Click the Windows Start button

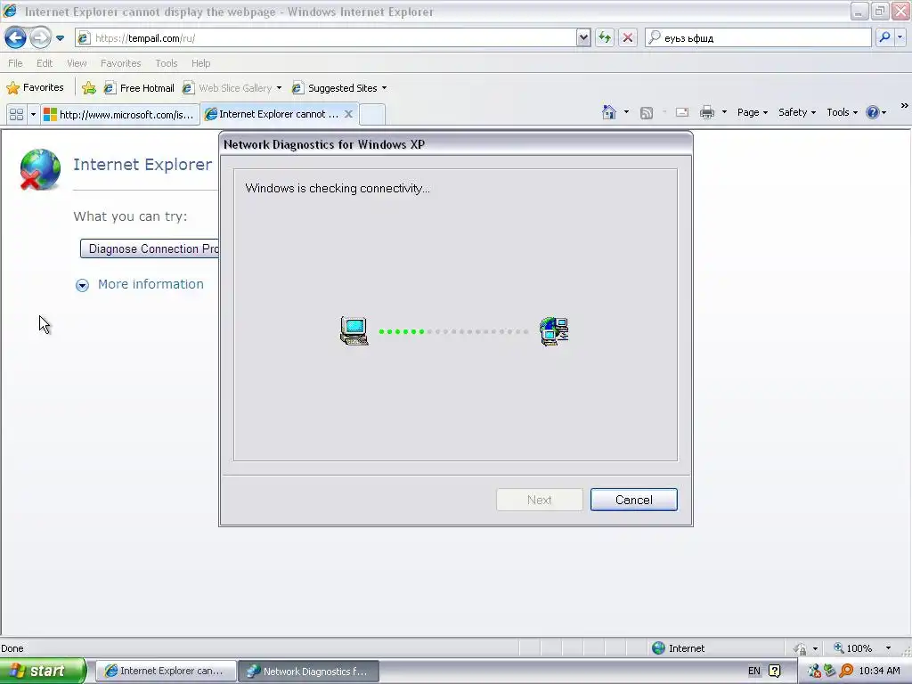tap(43, 671)
